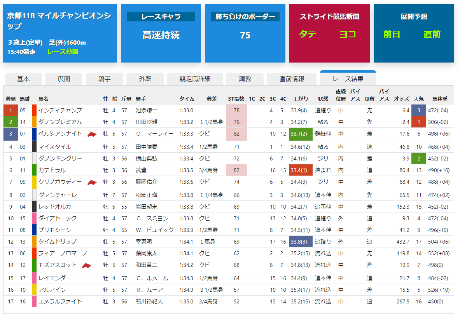The width and height of the screenshot is (460, 317).
Task: Click the red horse icon beside クリノガウディー
Action: [92, 182]
